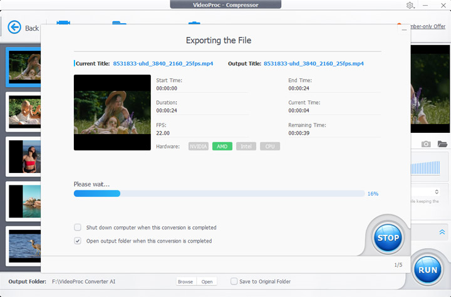Select thumbnail of bird on water
The width and height of the screenshot is (451, 297).
click(x=24, y=246)
